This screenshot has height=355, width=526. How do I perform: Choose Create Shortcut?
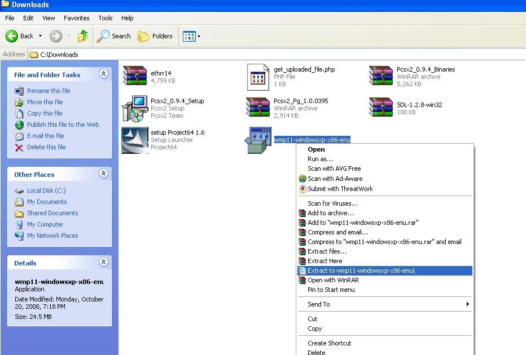(385, 343)
